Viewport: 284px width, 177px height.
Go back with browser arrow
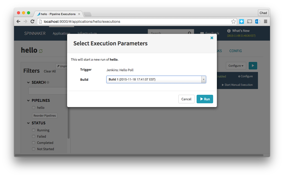pos(18,22)
